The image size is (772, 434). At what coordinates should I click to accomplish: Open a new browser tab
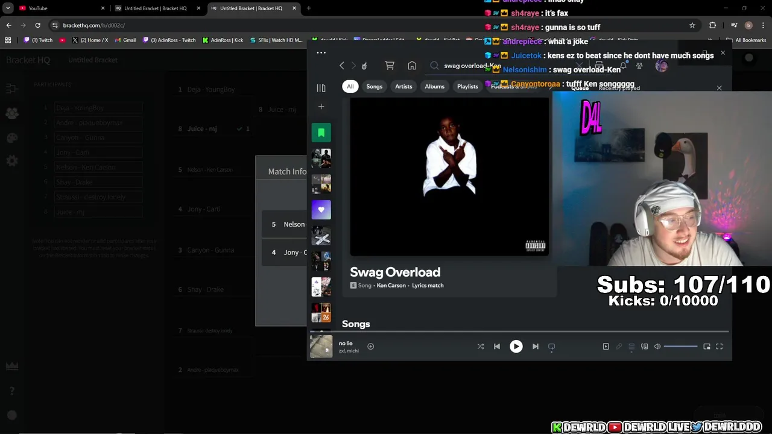(x=308, y=8)
